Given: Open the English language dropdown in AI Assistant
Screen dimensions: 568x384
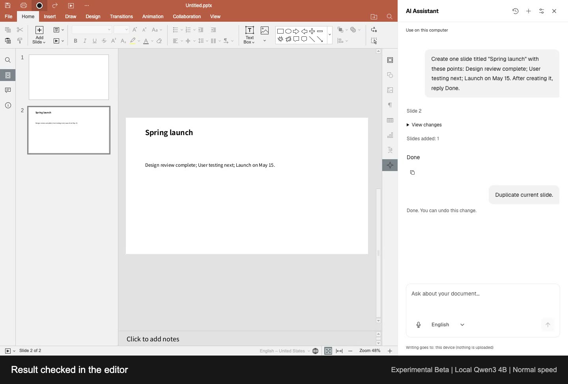Looking at the screenshot, I should pyautogui.click(x=448, y=325).
